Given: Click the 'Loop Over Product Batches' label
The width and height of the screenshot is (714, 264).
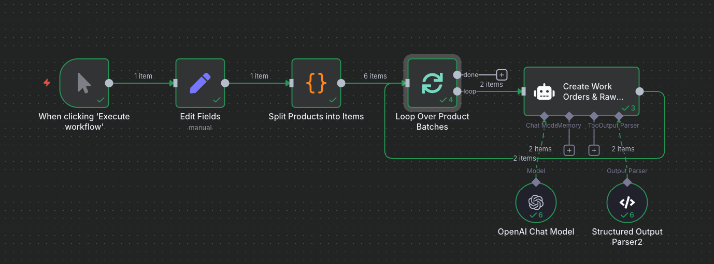Looking at the screenshot, I should 432,121.
